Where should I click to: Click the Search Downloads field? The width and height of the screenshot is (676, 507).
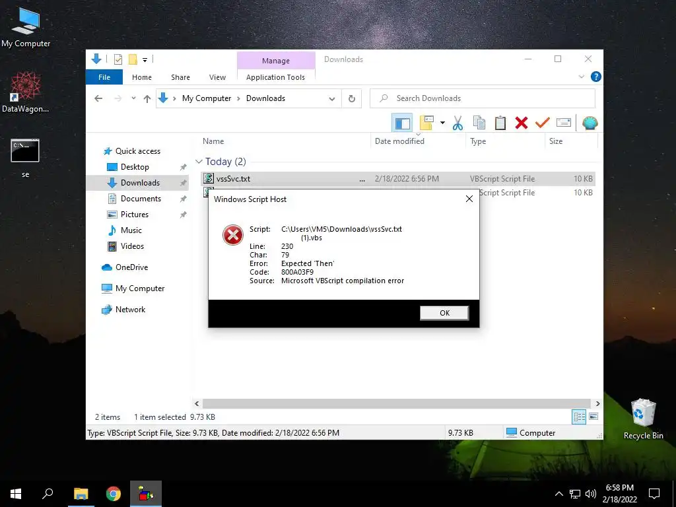[x=483, y=98]
